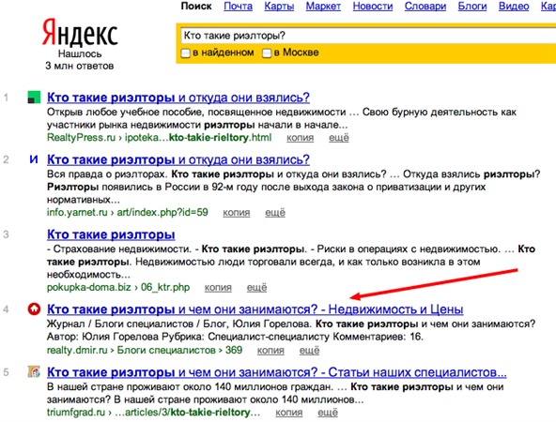
Task: Click the green favicon of RealtyPress result
Action: pyautogui.click(x=34, y=97)
